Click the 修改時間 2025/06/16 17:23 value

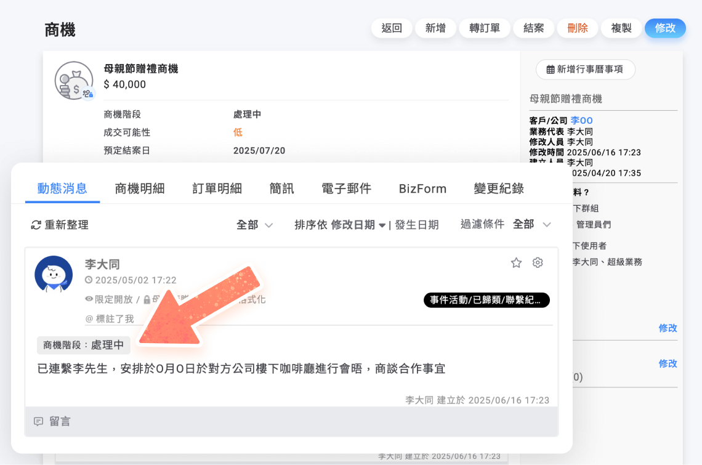click(604, 152)
